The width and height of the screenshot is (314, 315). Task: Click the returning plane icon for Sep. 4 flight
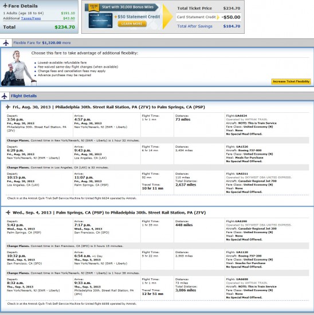click(x=8, y=212)
